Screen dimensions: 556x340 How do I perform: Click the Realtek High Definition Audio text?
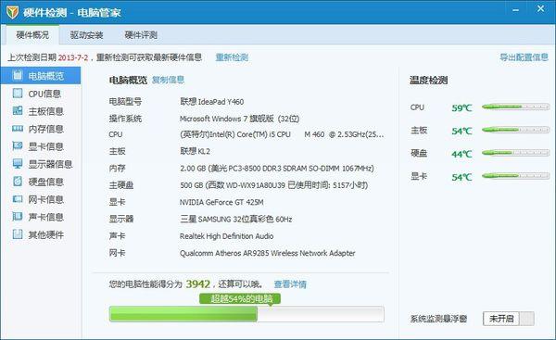tap(227, 236)
